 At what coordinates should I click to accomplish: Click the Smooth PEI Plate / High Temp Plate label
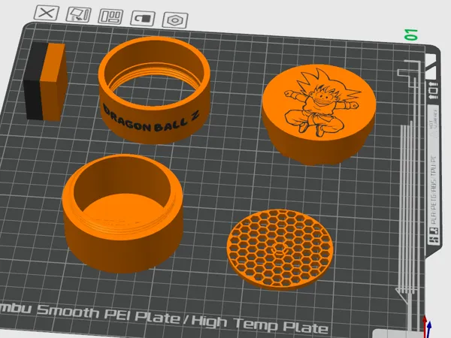(x=183, y=318)
